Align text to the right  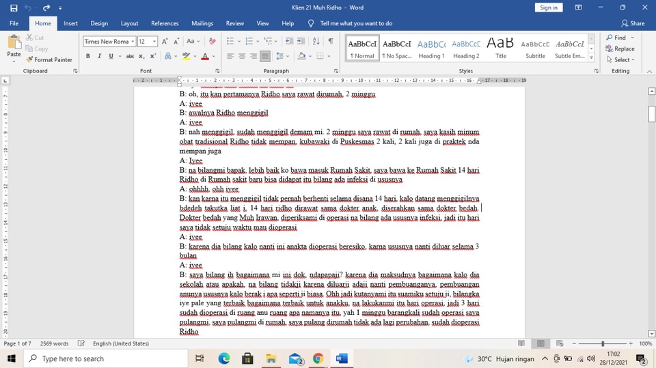pyautogui.click(x=253, y=56)
